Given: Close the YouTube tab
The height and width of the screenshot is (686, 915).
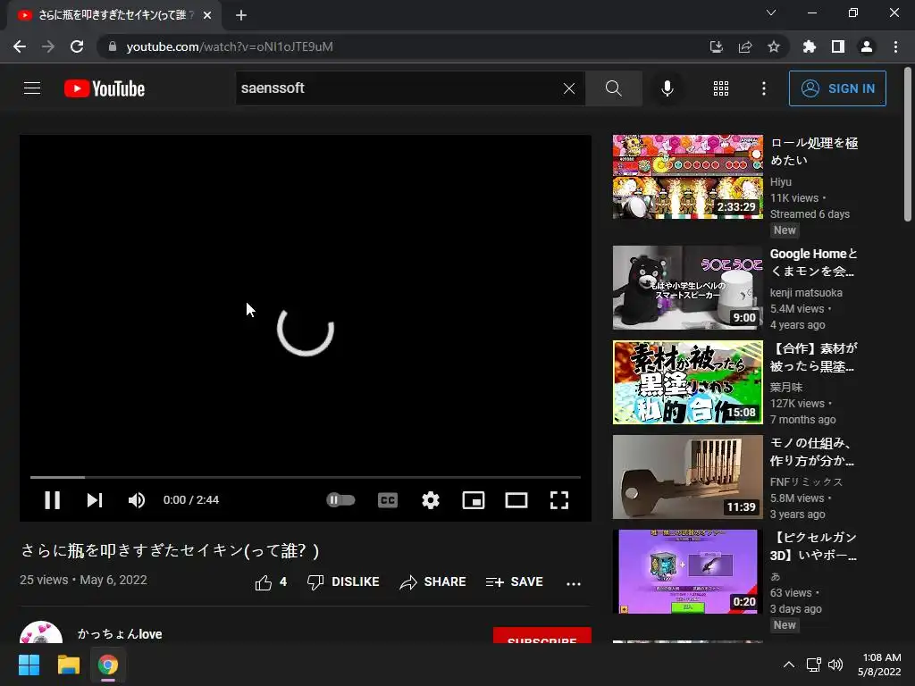Looking at the screenshot, I should point(207,15).
